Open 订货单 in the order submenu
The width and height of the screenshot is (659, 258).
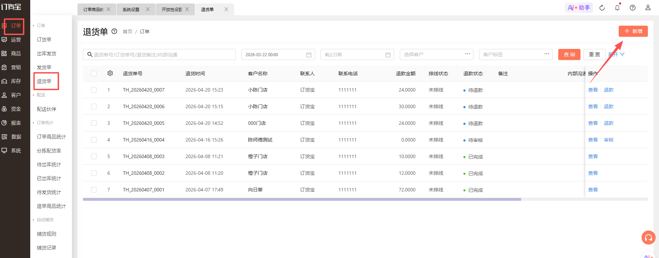tap(44, 40)
